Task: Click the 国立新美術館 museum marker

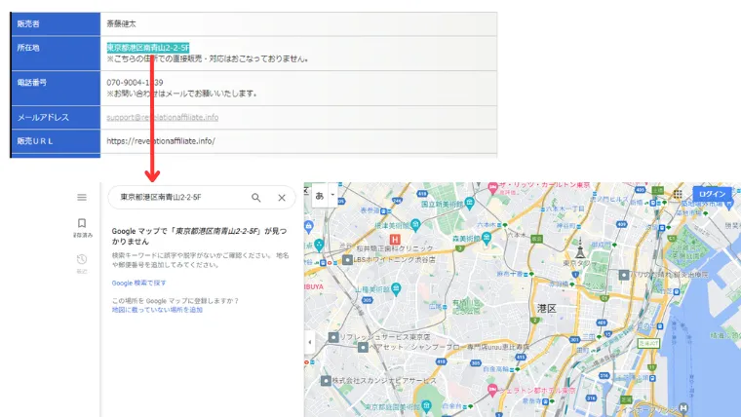Action: pyautogui.click(x=413, y=205)
